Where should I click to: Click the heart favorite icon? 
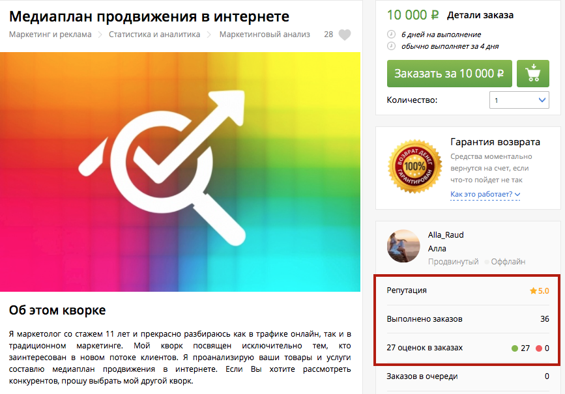[345, 35]
